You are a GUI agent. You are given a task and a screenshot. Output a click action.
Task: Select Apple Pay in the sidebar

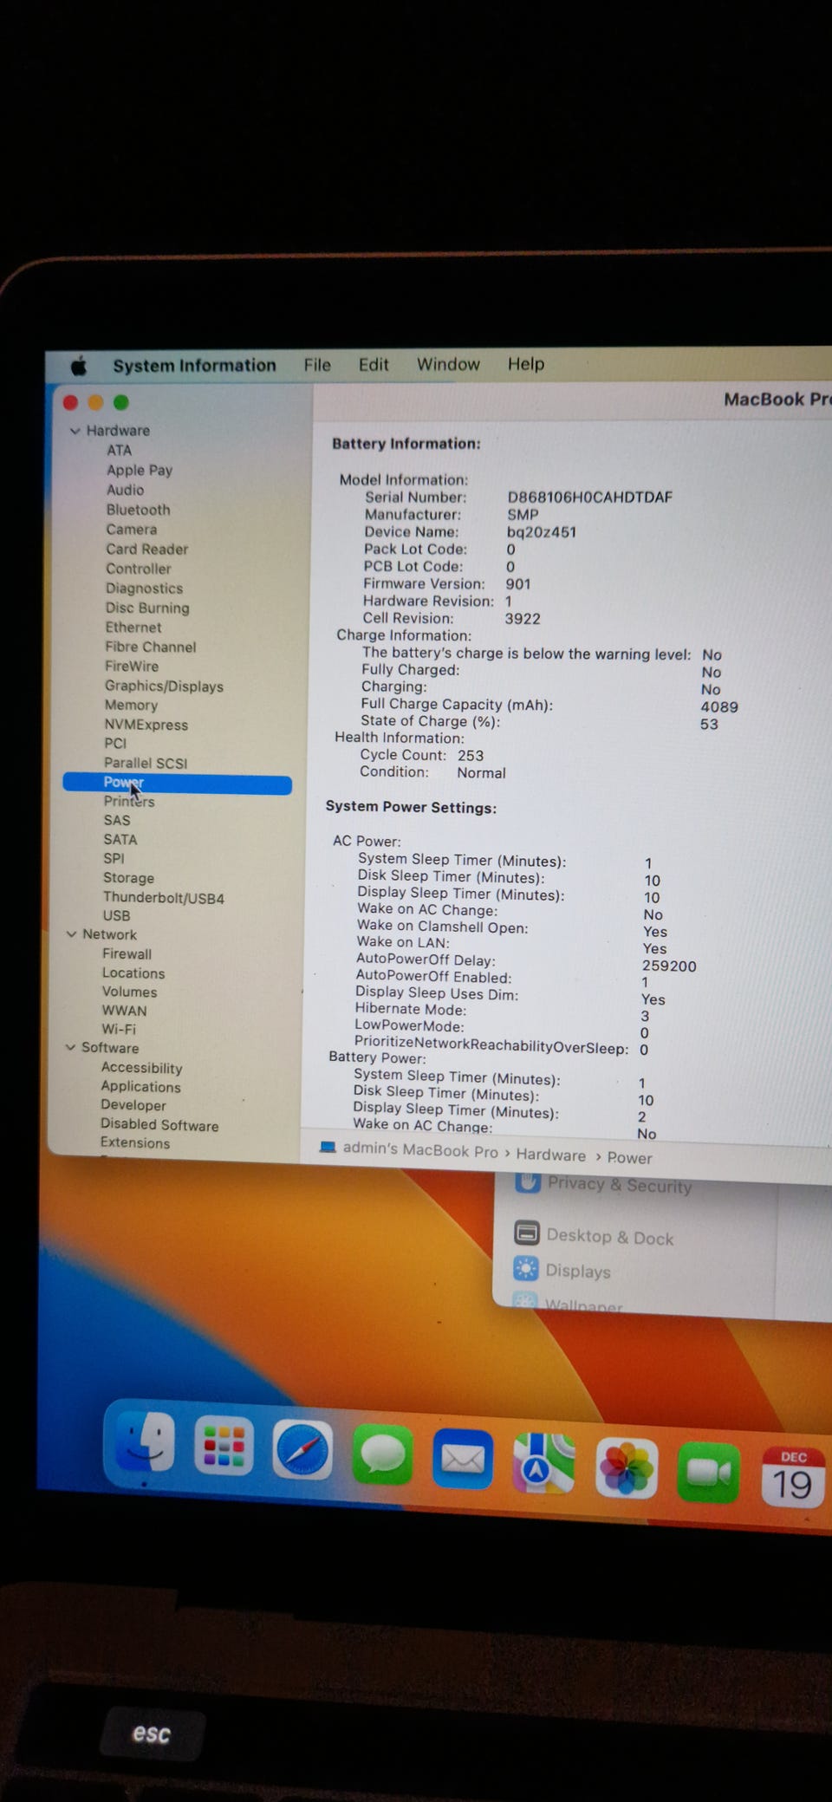140,470
